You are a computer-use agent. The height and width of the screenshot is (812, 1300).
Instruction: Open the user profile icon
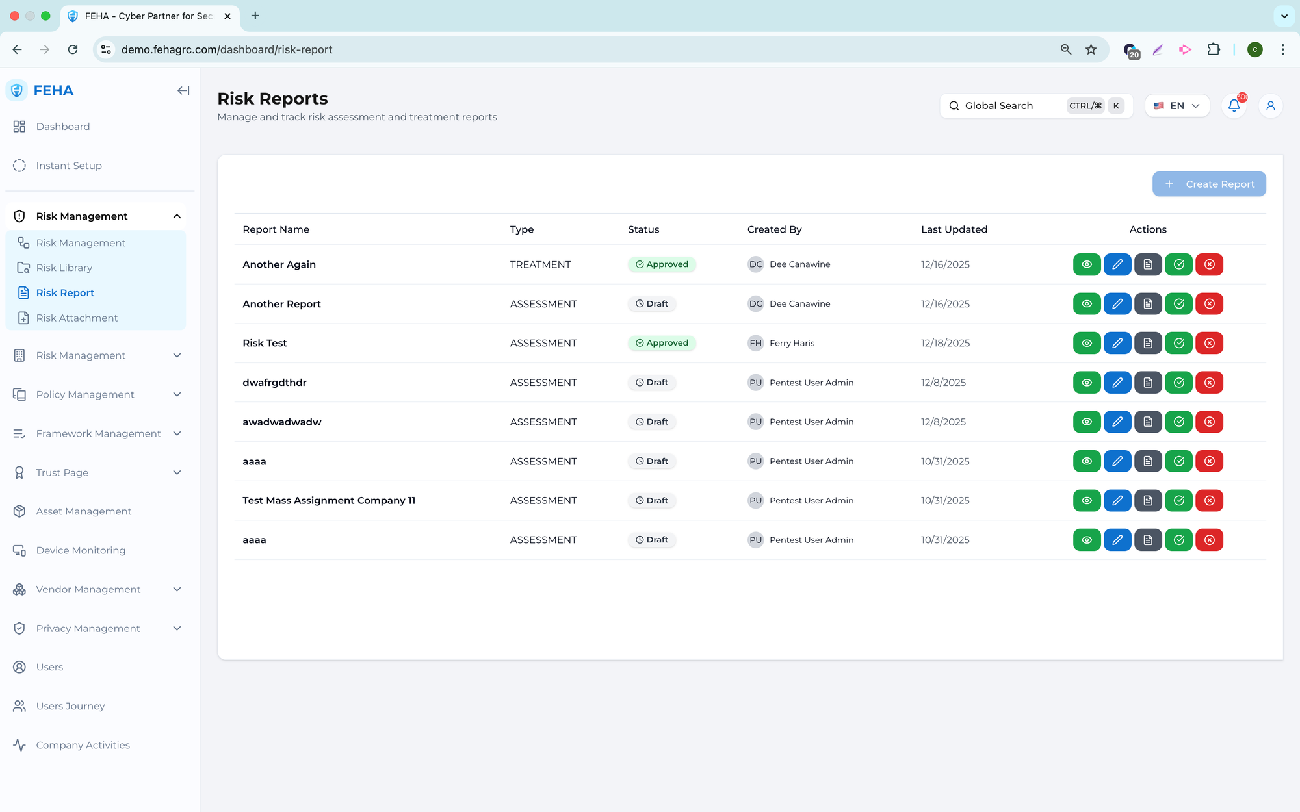click(x=1270, y=106)
